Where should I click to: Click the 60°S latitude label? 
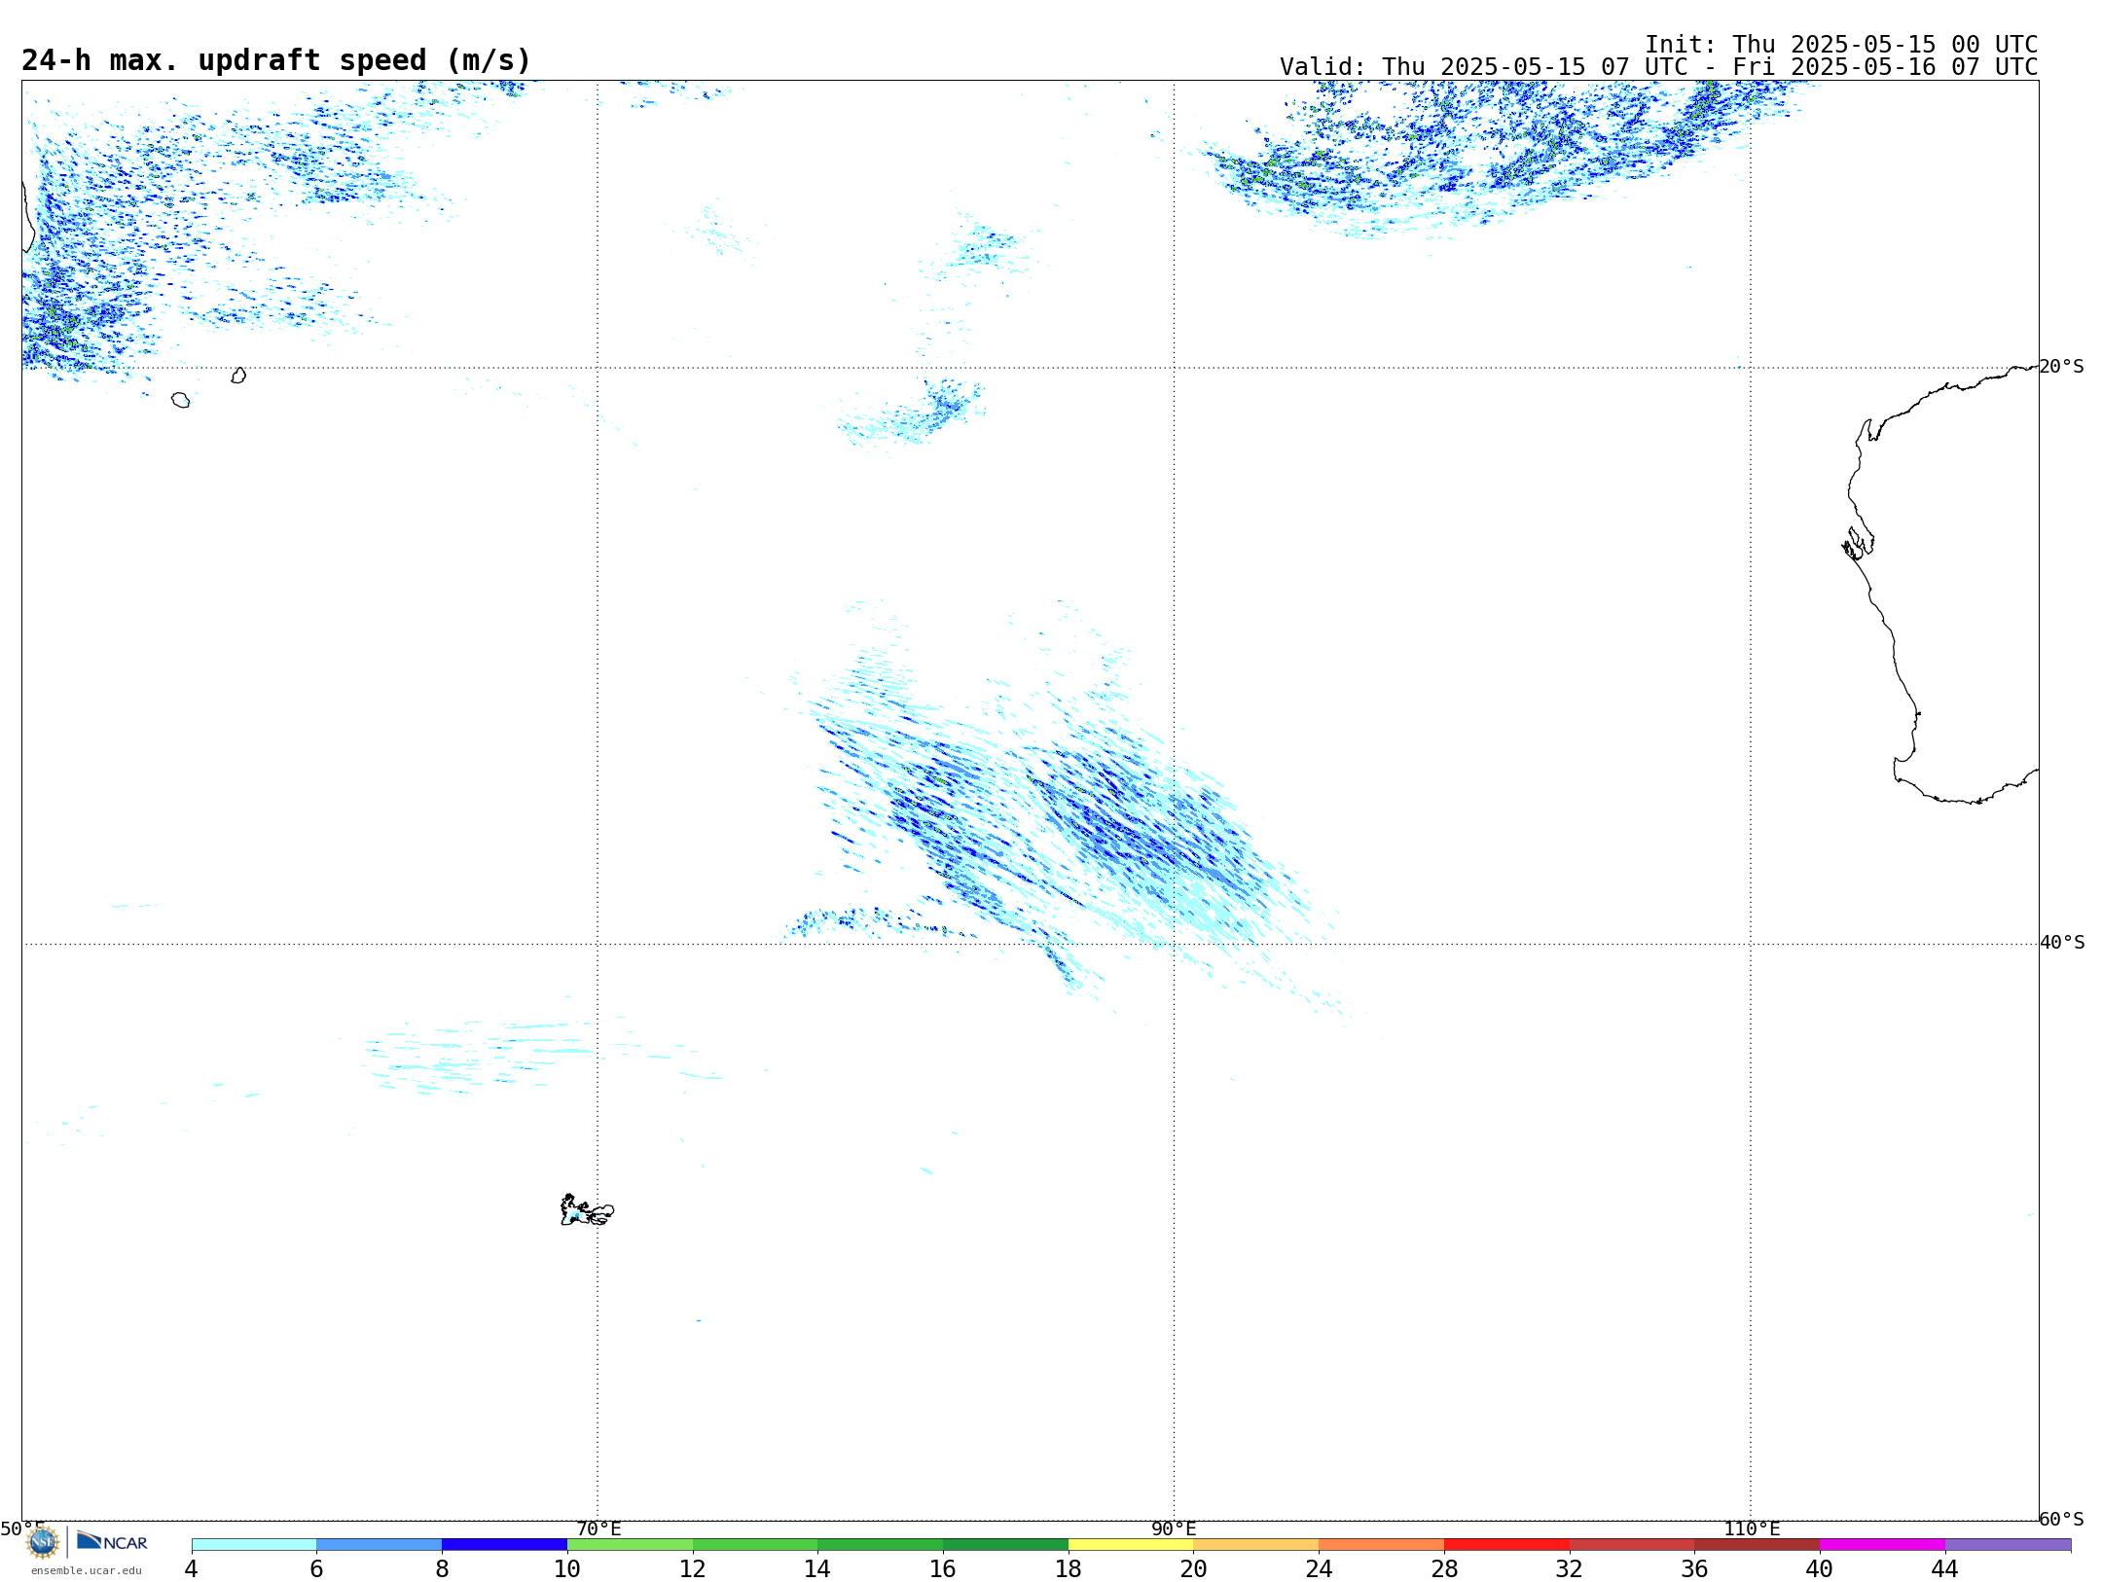point(2062,1519)
